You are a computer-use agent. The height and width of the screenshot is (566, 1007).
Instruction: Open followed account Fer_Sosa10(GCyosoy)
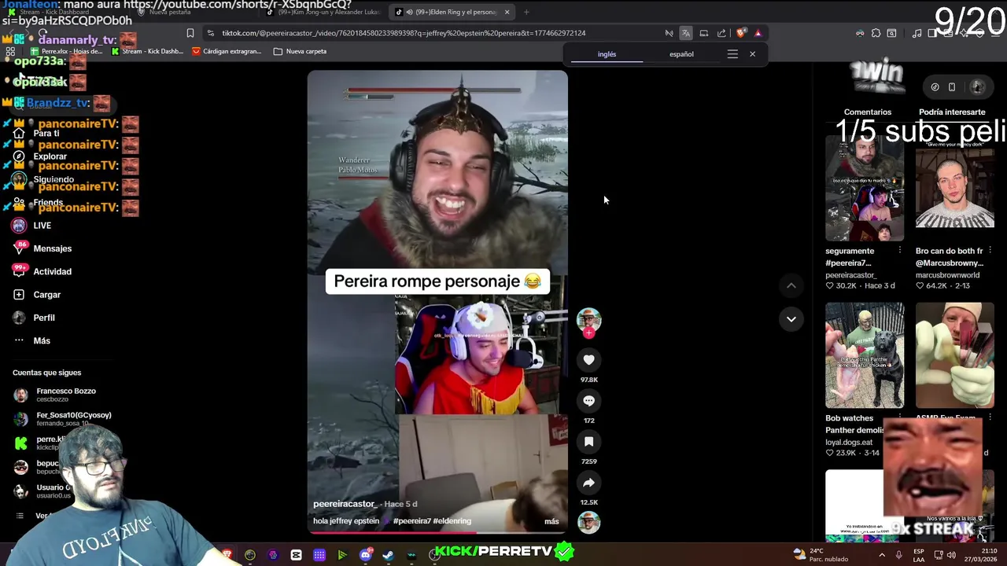[63, 418]
